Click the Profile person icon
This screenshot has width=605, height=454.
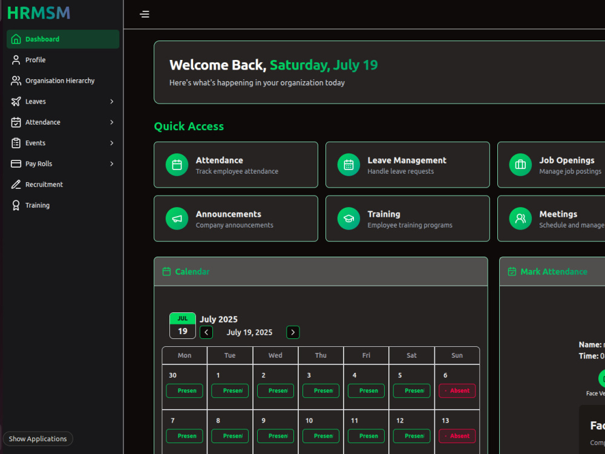16,60
